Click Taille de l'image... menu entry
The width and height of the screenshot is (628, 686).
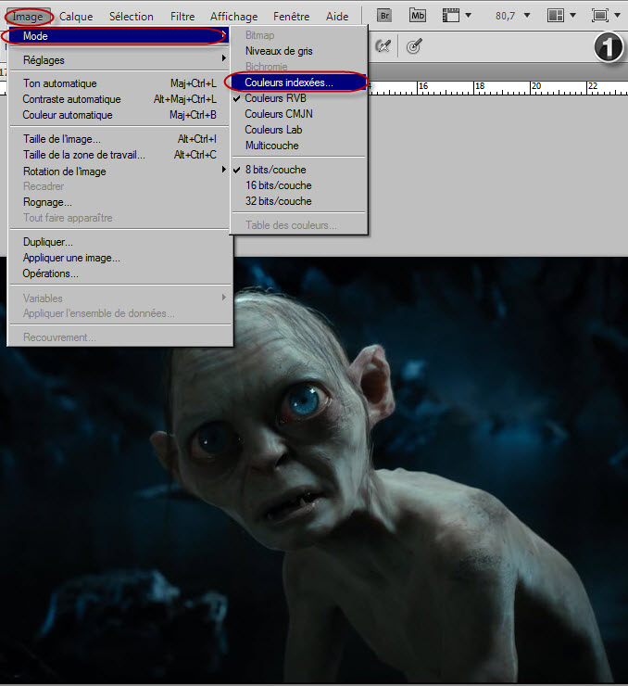[62, 139]
